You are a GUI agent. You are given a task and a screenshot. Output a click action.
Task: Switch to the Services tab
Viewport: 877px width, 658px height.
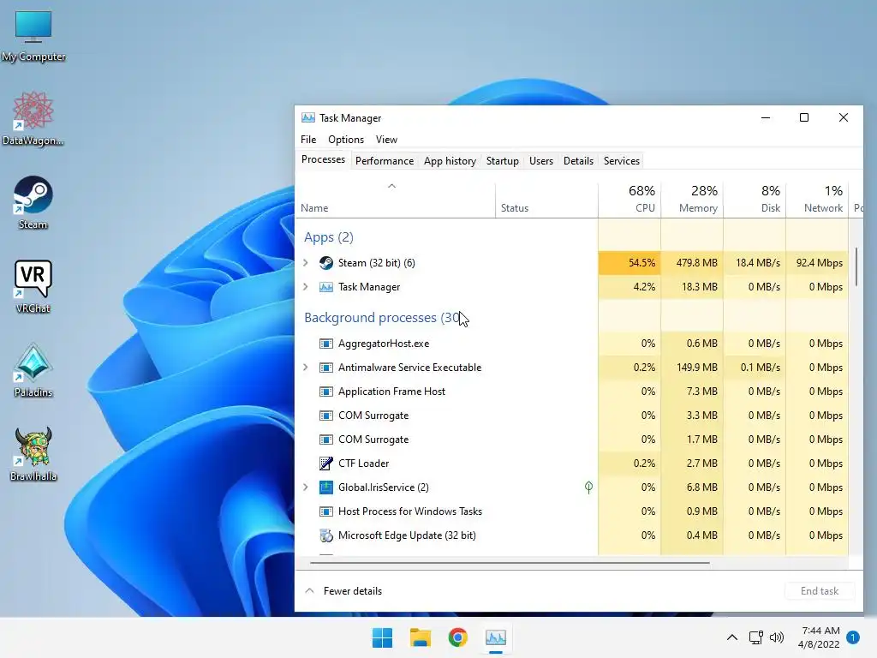622,161
